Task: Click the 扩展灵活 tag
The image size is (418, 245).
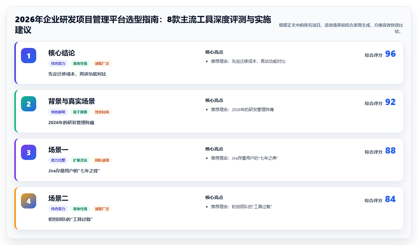Action: coord(80,160)
